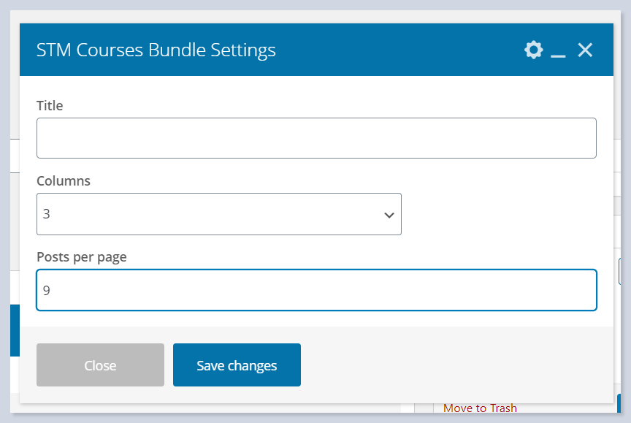Click the Columns field label

point(64,181)
